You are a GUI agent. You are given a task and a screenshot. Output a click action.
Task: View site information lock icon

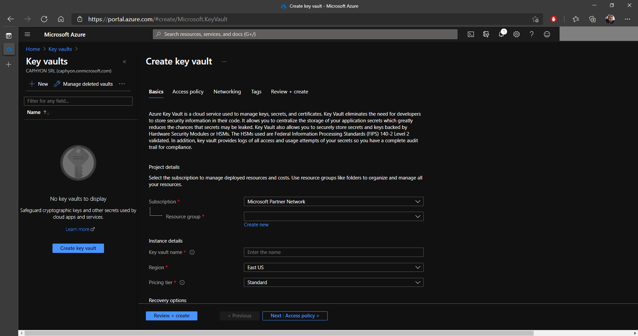80,19
